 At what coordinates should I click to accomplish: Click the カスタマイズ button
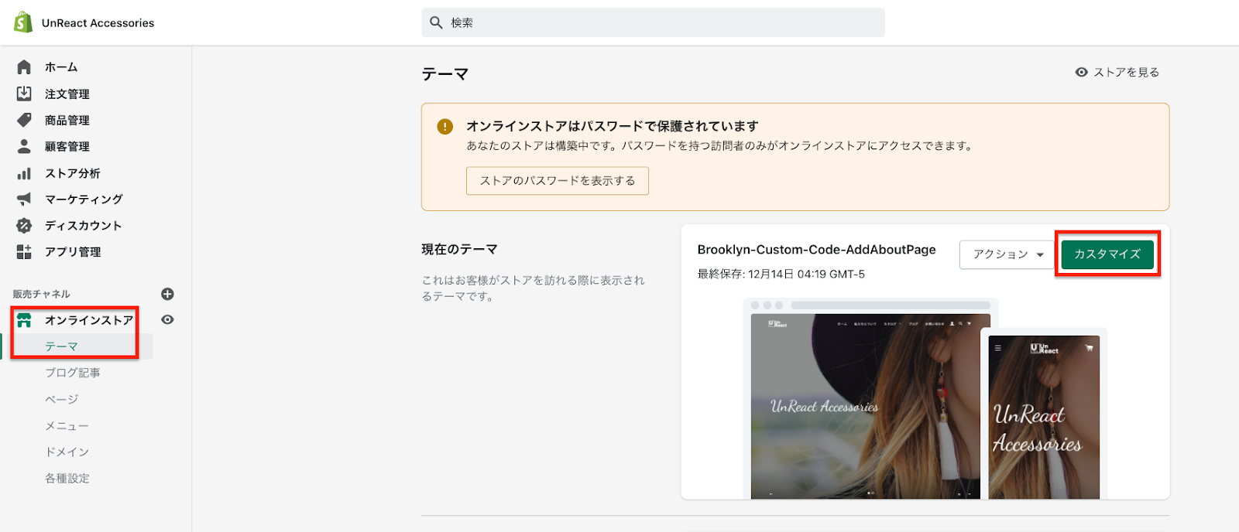tap(1107, 254)
